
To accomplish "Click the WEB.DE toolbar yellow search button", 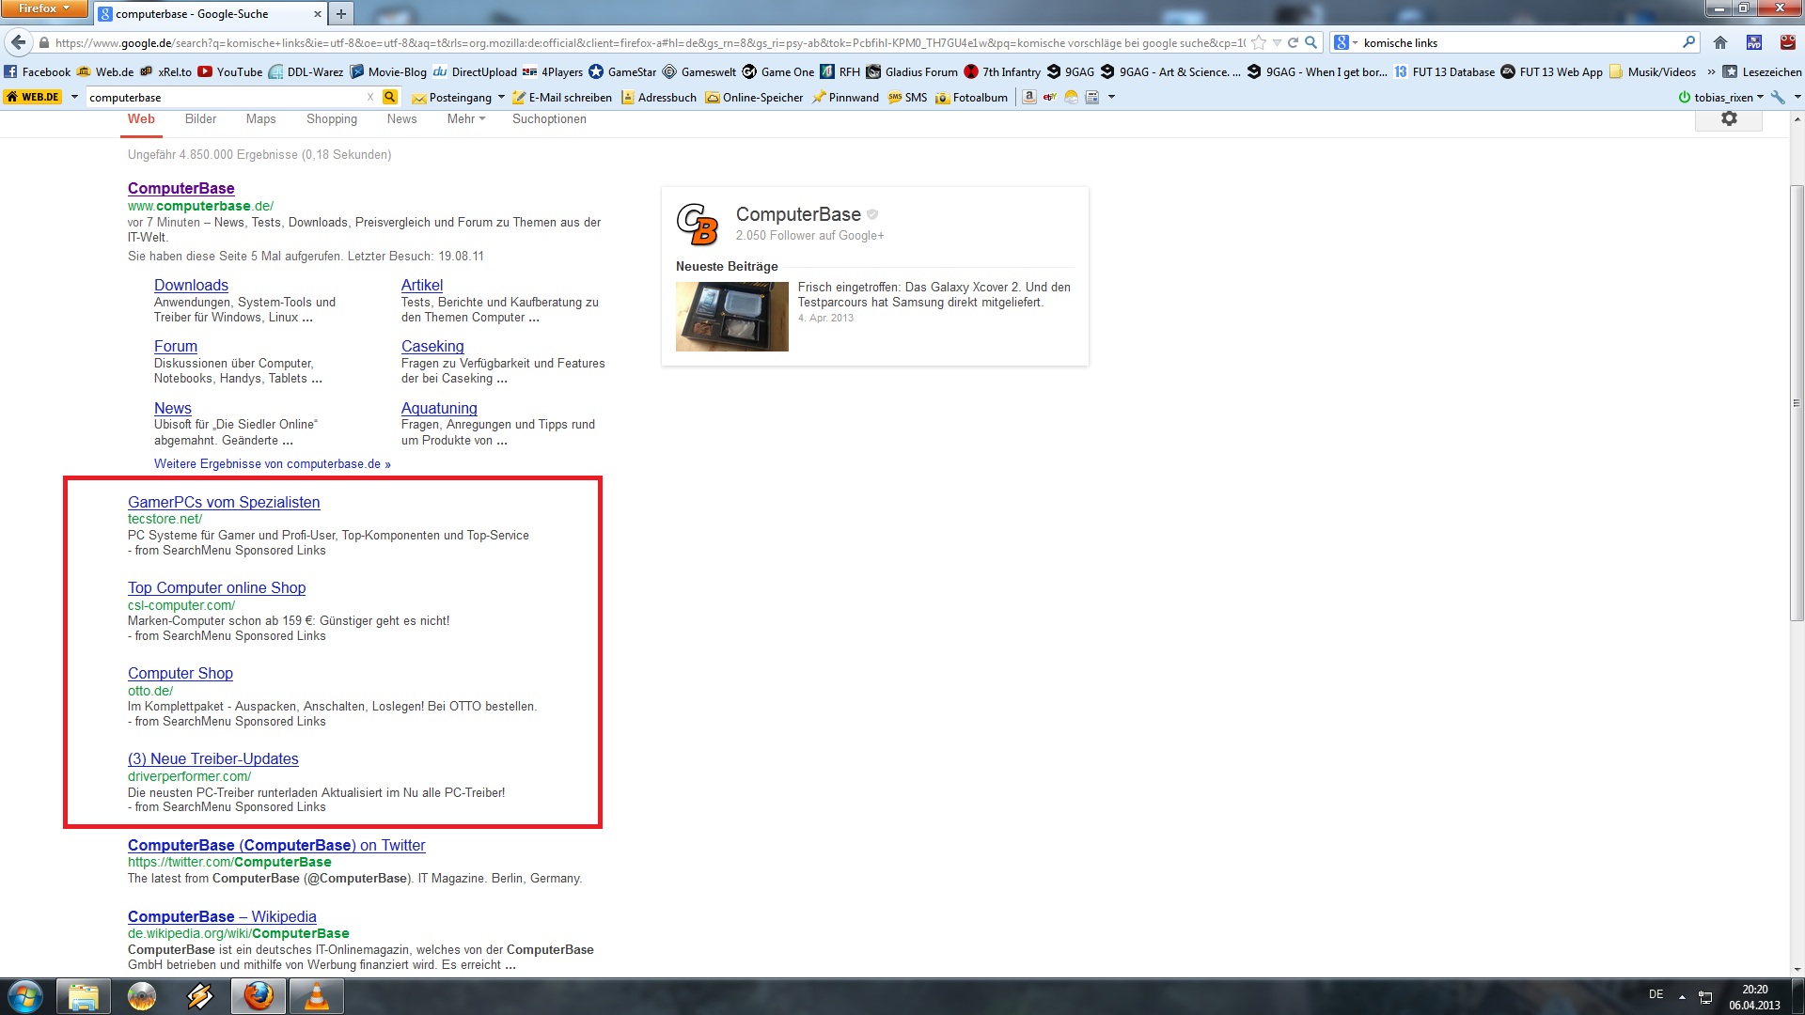I will point(390,97).
